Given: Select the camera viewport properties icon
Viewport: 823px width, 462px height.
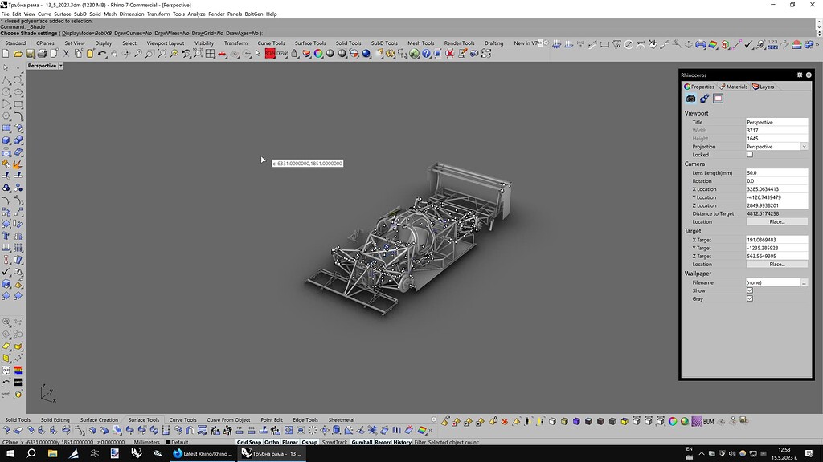Looking at the screenshot, I should (x=690, y=99).
